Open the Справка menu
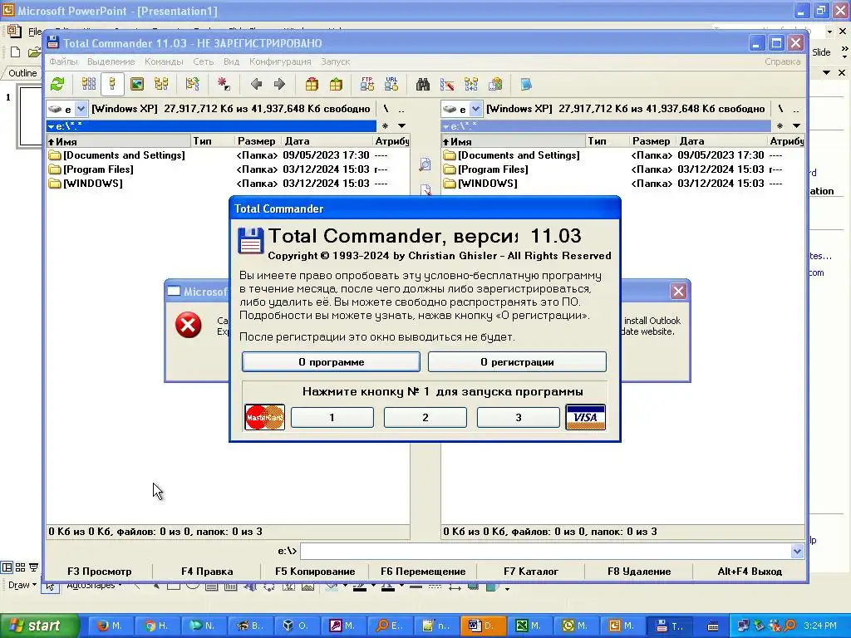 pos(783,61)
